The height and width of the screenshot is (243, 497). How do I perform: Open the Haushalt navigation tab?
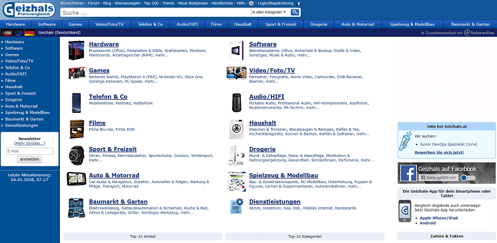[243, 24]
